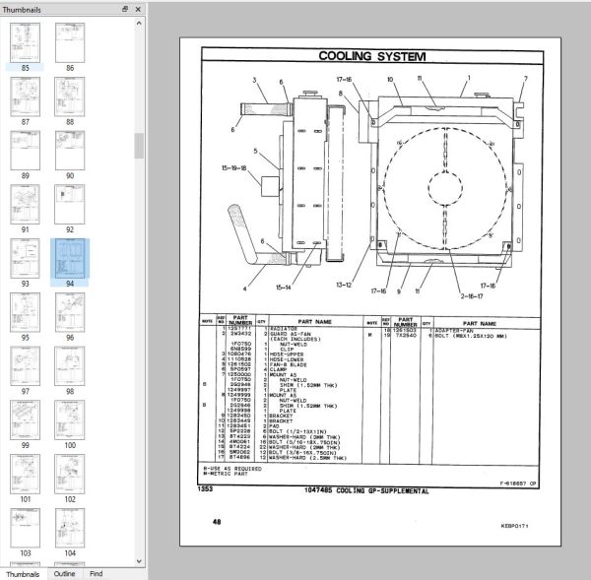
Task: Open page 86 thumbnail
Action: (70, 42)
